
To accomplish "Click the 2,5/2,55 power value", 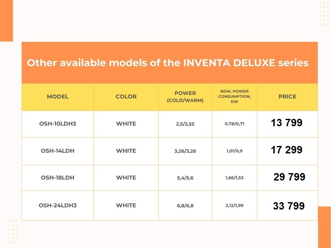I will pos(185,124).
